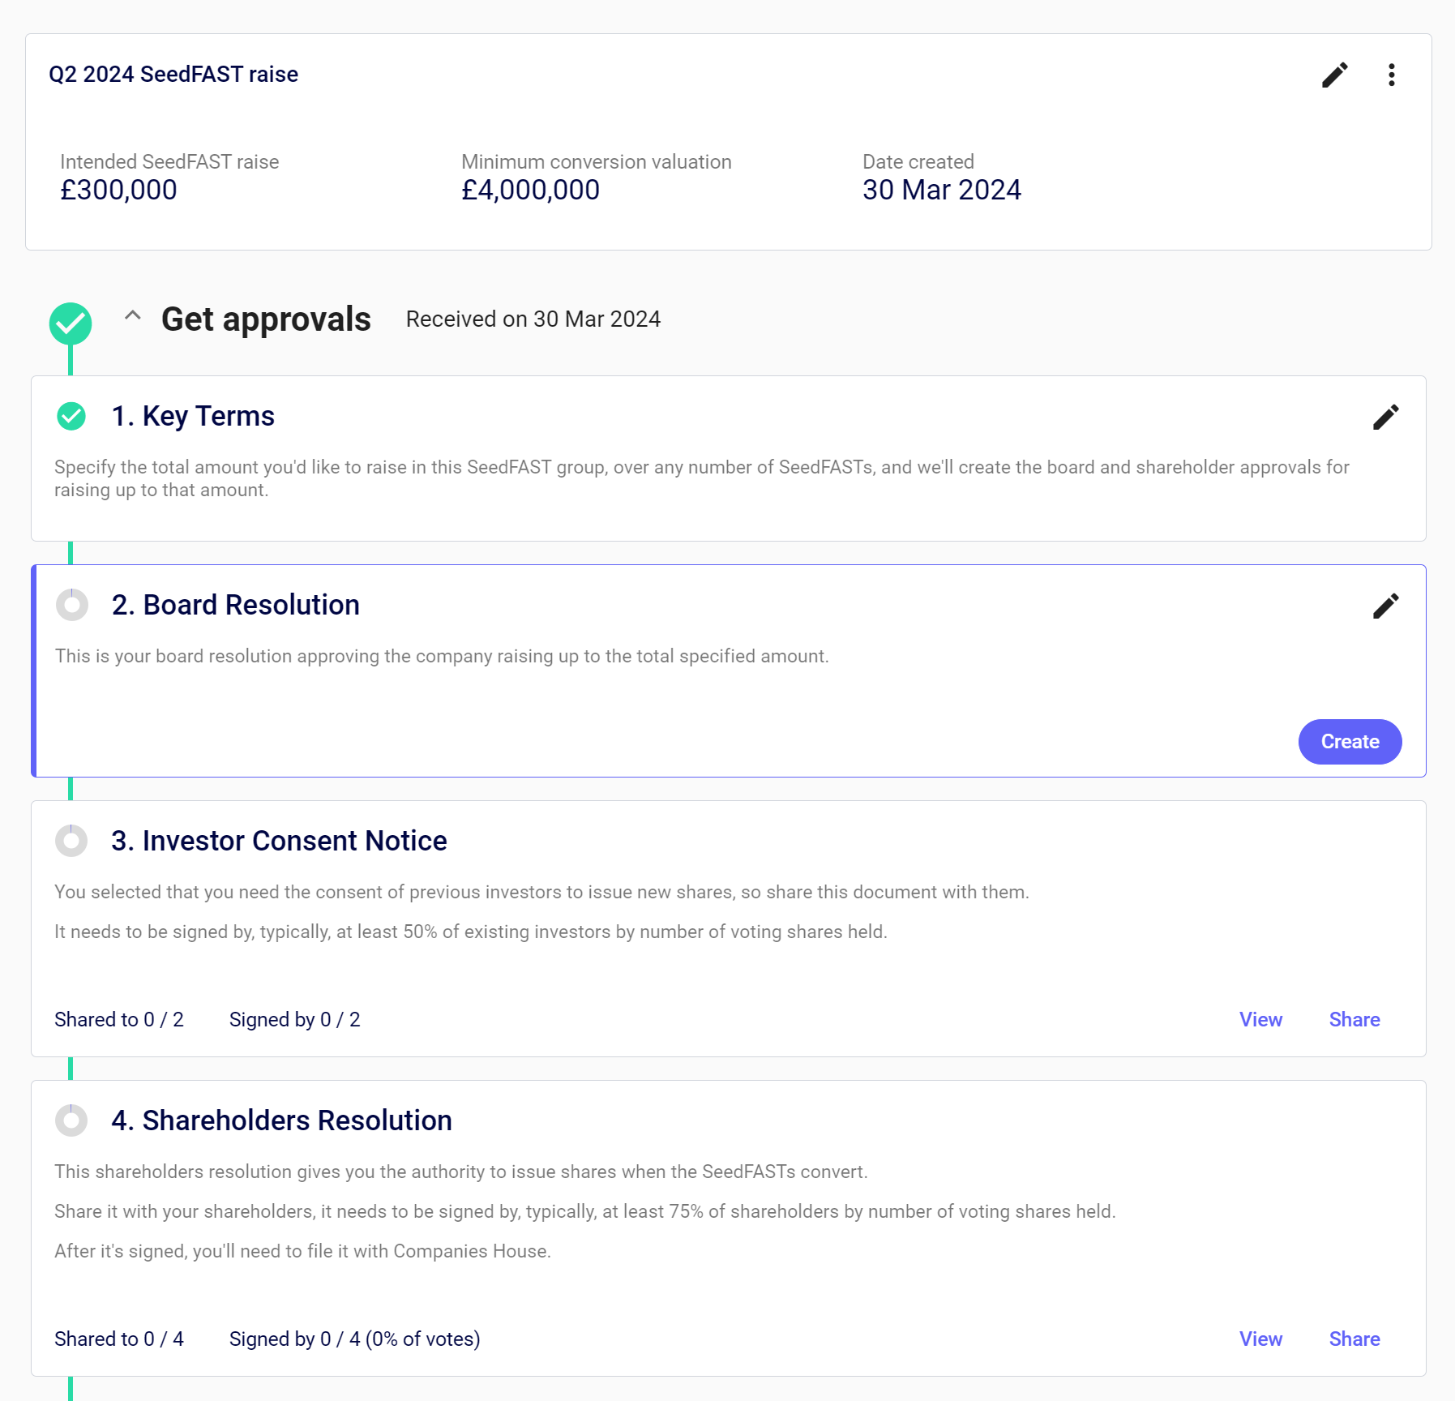Click the Investor Consent Notice status circle

point(71,841)
